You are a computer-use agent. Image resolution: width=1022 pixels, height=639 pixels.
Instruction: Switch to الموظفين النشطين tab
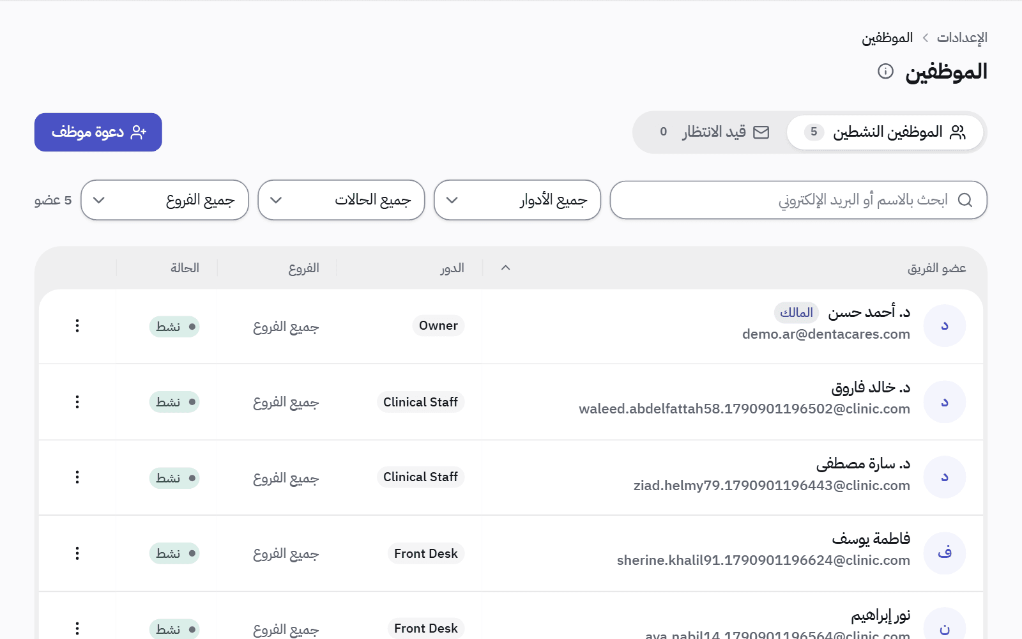point(885,132)
